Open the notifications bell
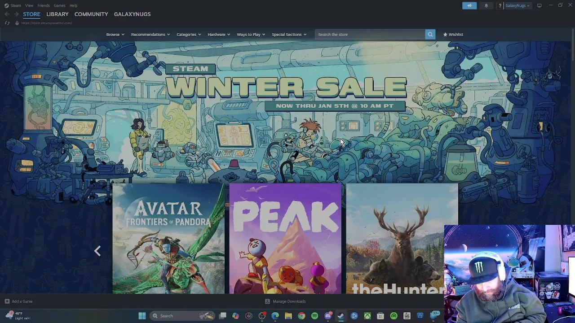Viewport: 575px width, 323px height. 486,5
